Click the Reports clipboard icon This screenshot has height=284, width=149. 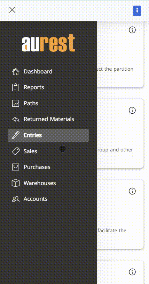(16, 87)
